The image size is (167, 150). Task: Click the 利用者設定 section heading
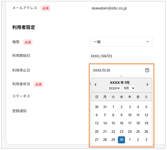[x=24, y=27]
